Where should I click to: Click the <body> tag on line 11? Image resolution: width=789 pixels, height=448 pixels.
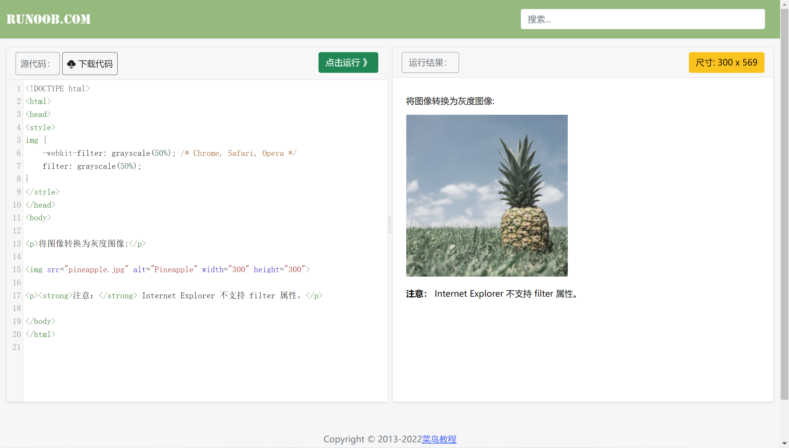(38, 218)
